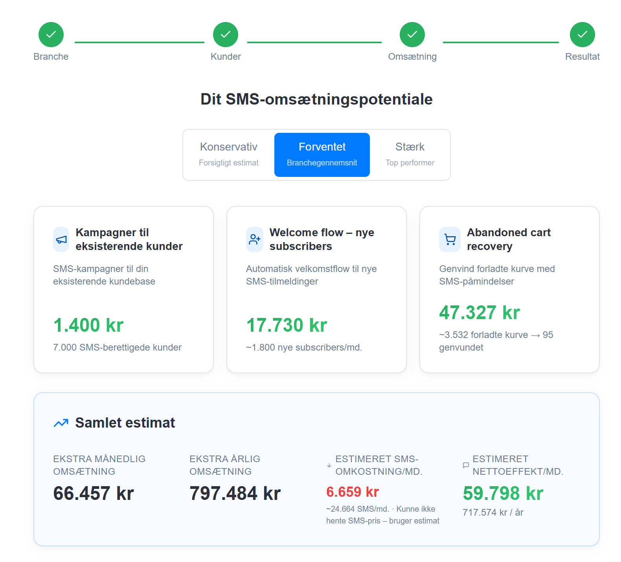
Task: Click the megaphone icon for Kampagner card
Action: [x=61, y=239]
